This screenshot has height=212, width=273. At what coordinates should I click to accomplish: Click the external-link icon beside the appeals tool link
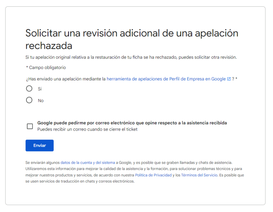(229, 79)
